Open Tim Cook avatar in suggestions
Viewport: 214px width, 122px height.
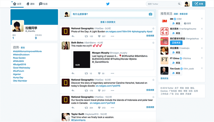coord(165,71)
